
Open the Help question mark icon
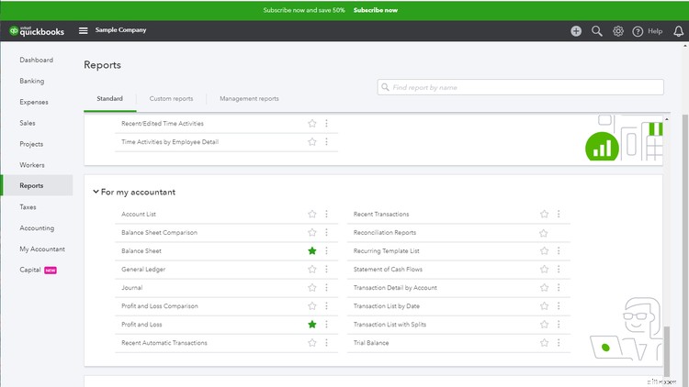click(638, 31)
